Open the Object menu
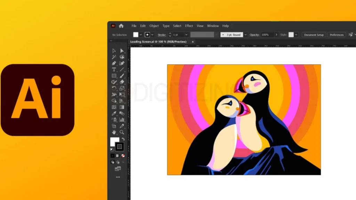 coord(154,26)
